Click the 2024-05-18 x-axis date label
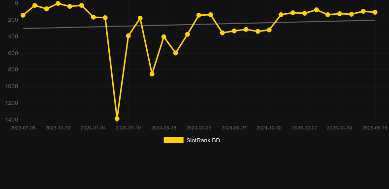This screenshot has height=189, width=389. 164,128
